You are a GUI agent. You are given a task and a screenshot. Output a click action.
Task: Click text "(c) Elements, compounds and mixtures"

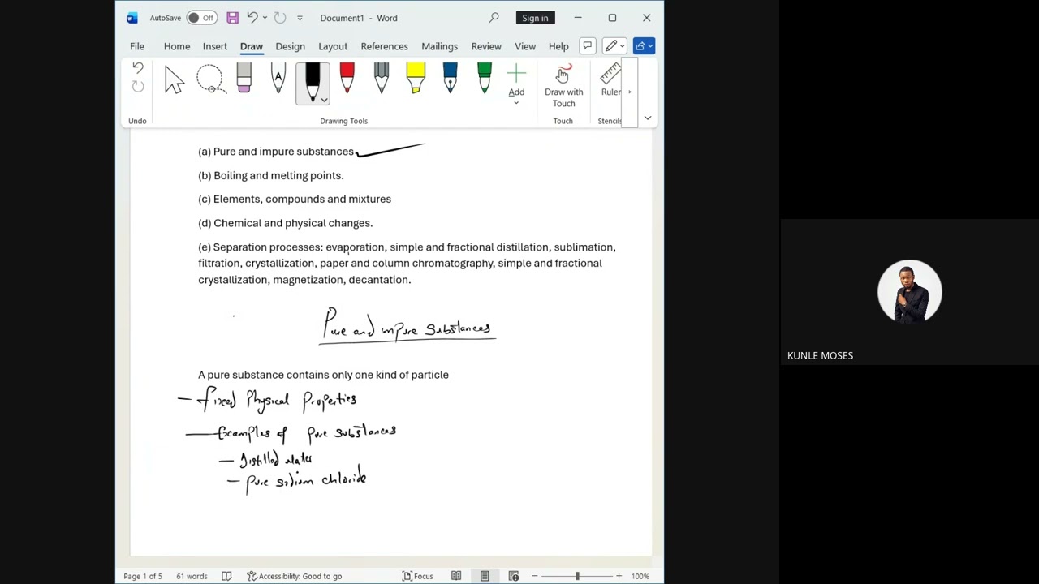click(x=295, y=199)
